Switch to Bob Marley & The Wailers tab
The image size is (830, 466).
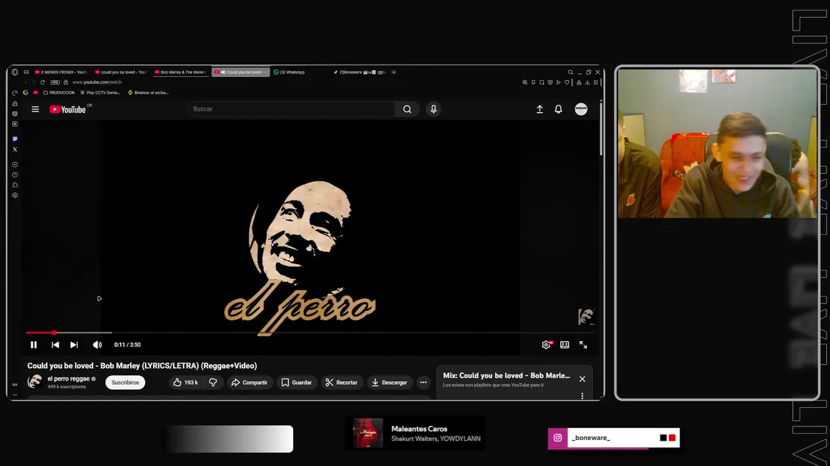(x=181, y=72)
